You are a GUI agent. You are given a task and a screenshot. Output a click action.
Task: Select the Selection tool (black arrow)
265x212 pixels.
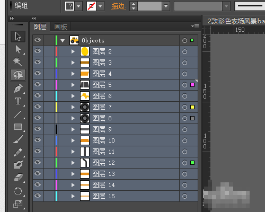coord(18,37)
